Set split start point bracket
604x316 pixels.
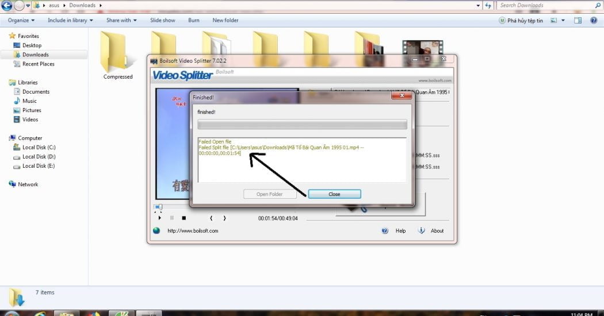(x=211, y=218)
